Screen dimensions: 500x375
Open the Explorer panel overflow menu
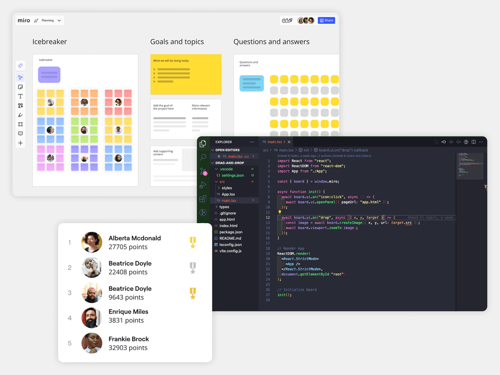(x=251, y=142)
